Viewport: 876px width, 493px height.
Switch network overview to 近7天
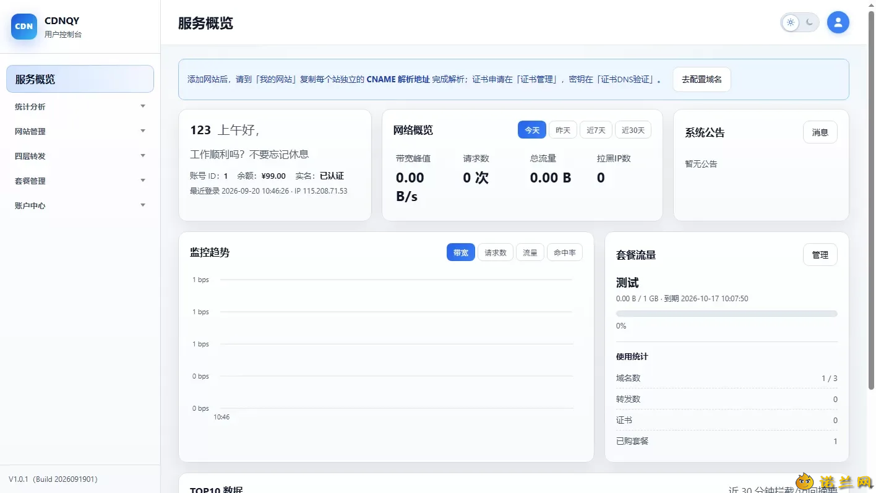point(596,130)
